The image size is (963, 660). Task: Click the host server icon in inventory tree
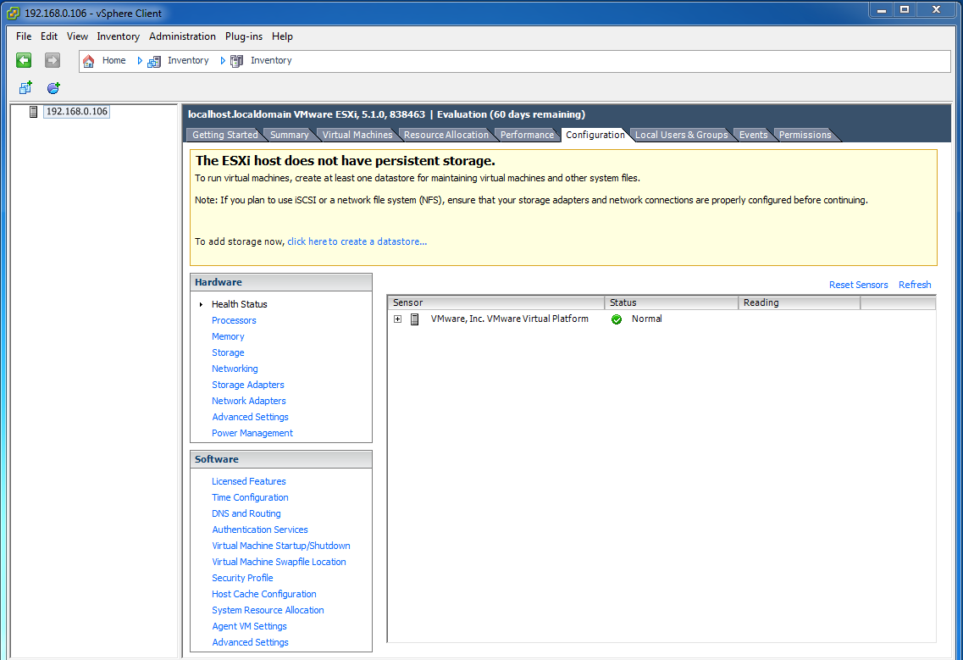34,111
